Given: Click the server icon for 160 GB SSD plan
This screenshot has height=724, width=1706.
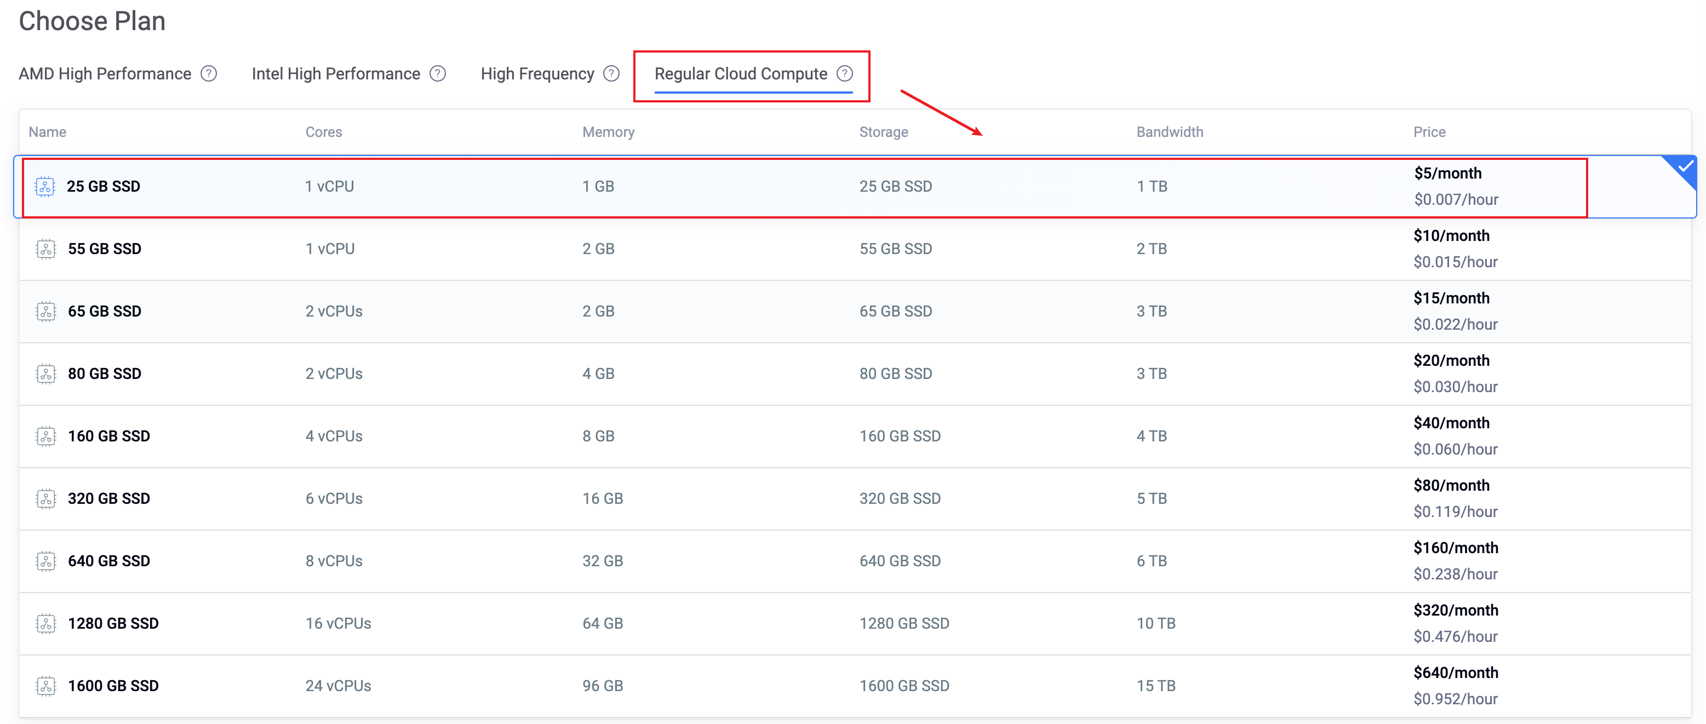Looking at the screenshot, I should (x=45, y=436).
